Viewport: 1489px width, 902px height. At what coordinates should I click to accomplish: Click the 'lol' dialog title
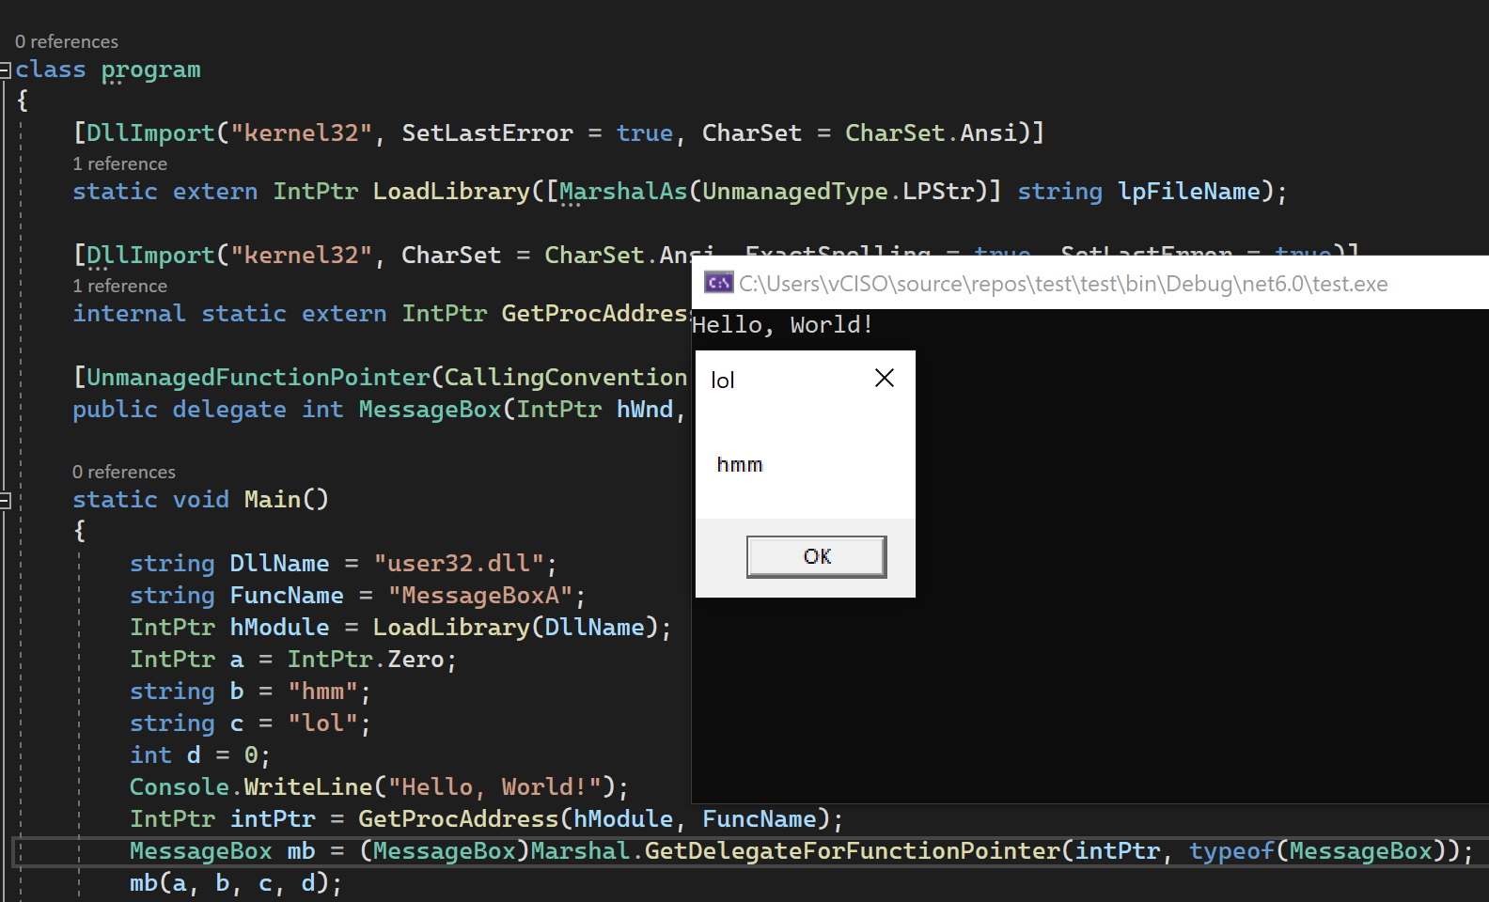click(x=722, y=380)
